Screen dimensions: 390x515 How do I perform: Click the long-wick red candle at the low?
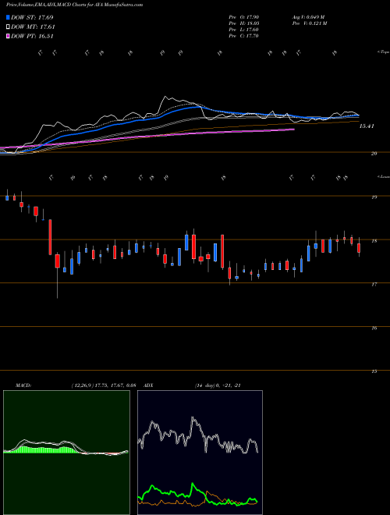pyautogui.click(x=58, y=275)
